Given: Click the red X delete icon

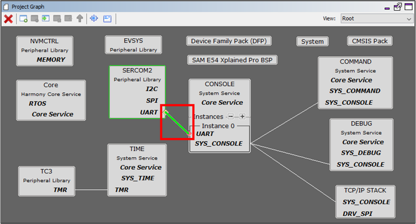Looking at the screenshot, I should tap(8, 19).
